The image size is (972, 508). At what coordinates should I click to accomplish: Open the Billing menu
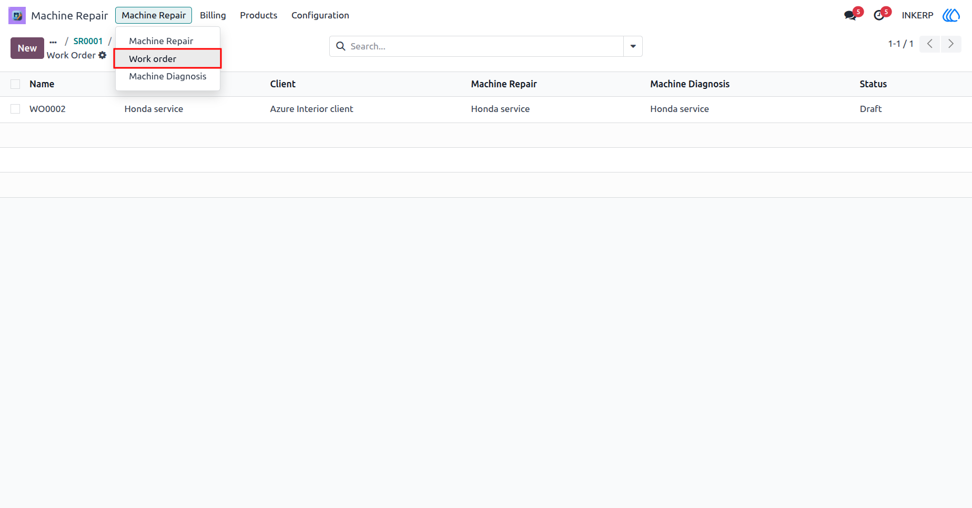(212, 15)
